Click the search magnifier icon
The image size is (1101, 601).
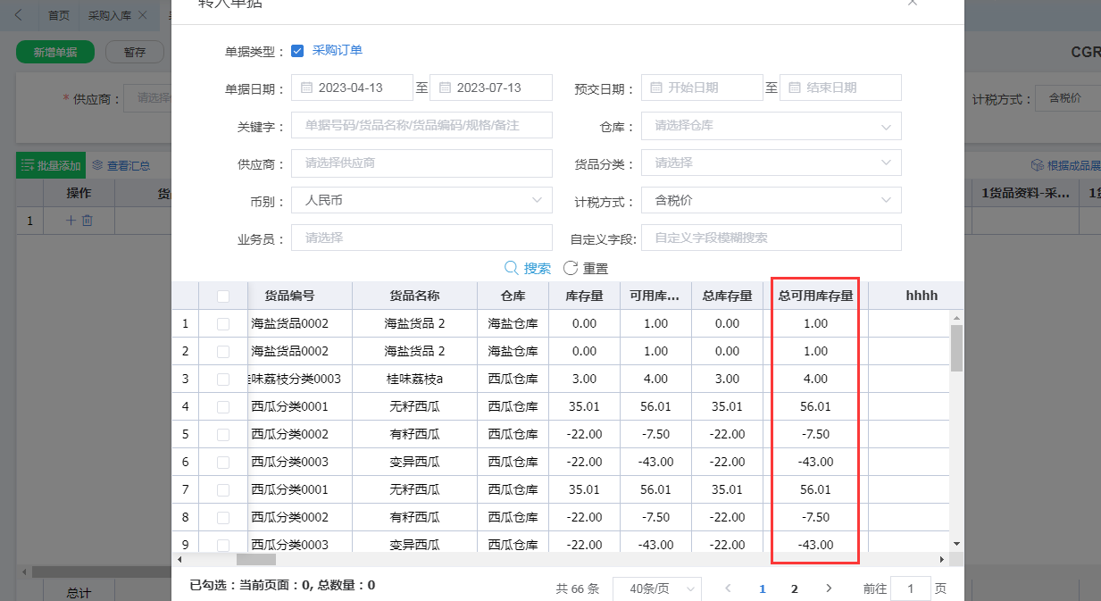point(512,268)
